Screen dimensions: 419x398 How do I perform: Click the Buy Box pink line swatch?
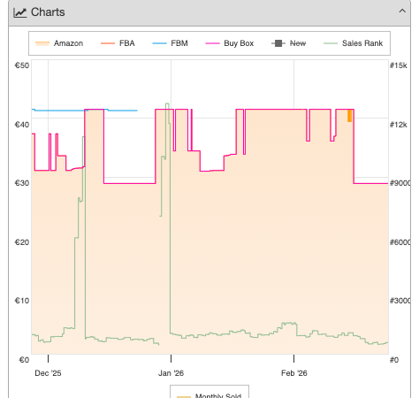pyautogui.click(x=212, y=43)
